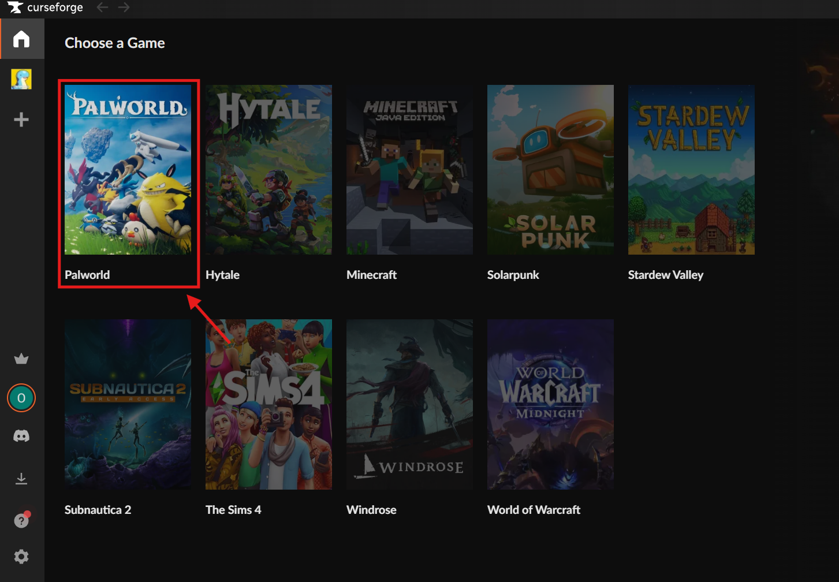The height and width of the screenshot is (582, 839).
Task: Open the settings gear icon
Action: click(x=21, y=557)
